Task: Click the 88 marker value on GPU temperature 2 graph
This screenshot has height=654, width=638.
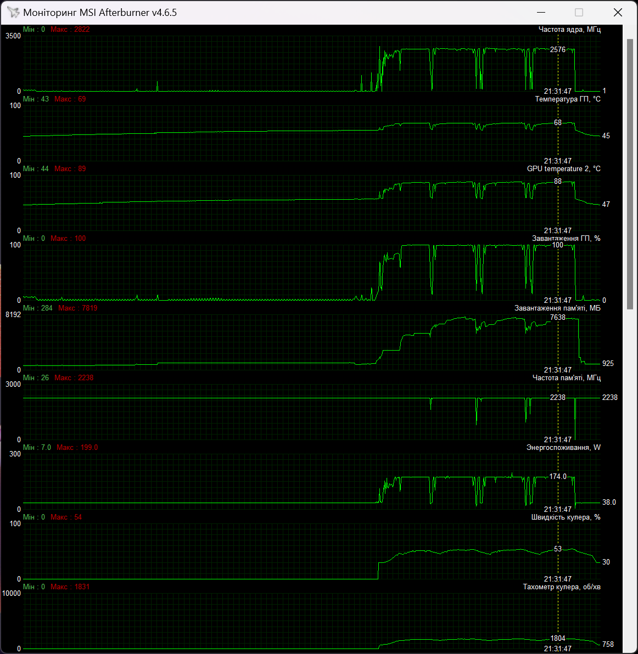Action: point(558,182)
